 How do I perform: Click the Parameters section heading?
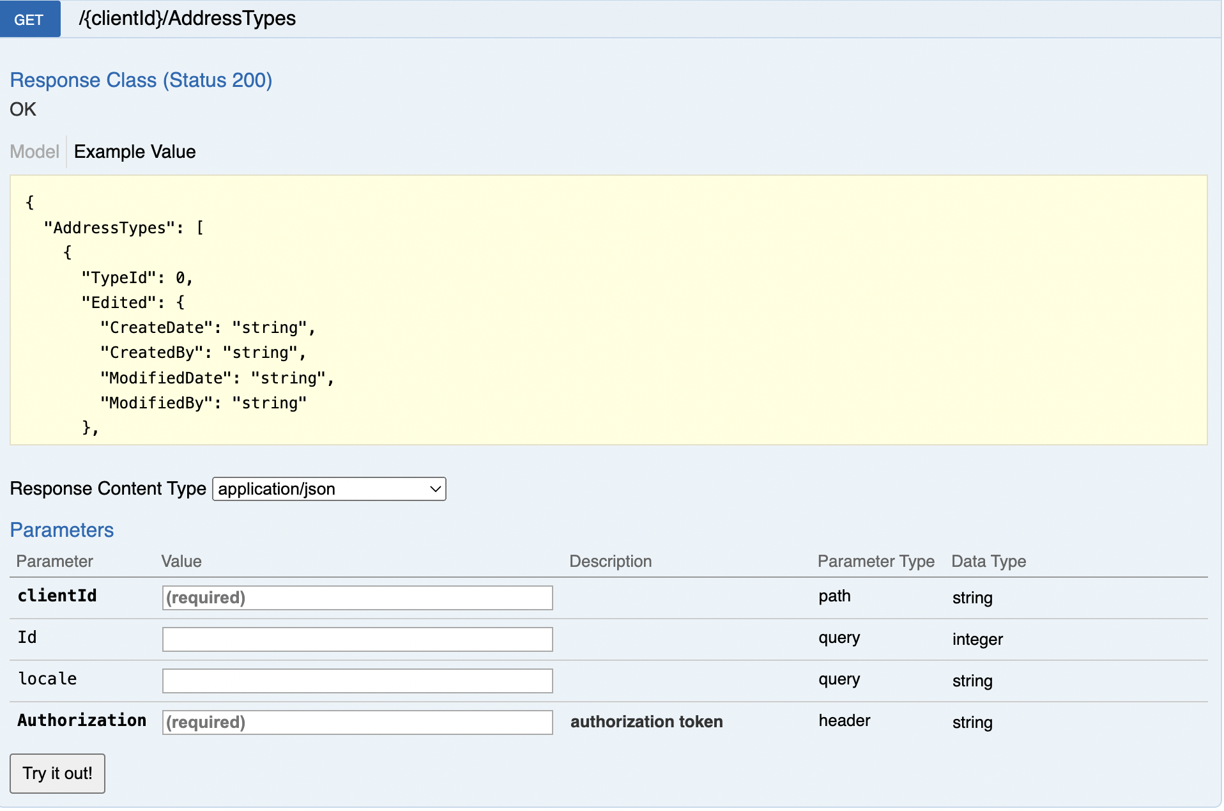click(62, 530)
